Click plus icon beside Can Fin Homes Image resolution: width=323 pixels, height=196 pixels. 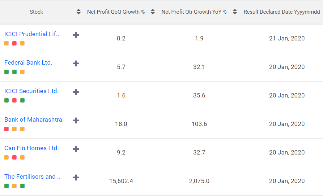[x=76, y=149]
